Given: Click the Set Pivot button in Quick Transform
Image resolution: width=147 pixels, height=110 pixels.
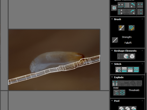Looking at the screenshot, I should [x=114, y=8].
